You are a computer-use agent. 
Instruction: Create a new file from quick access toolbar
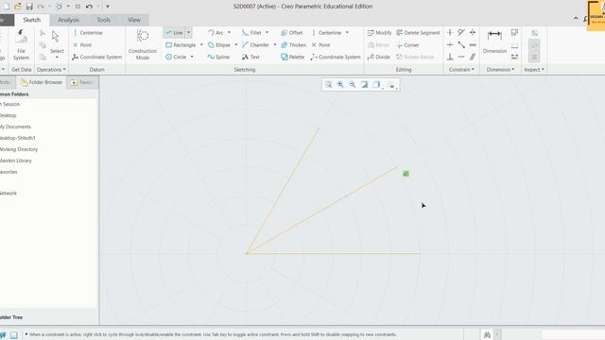(7, 7)
